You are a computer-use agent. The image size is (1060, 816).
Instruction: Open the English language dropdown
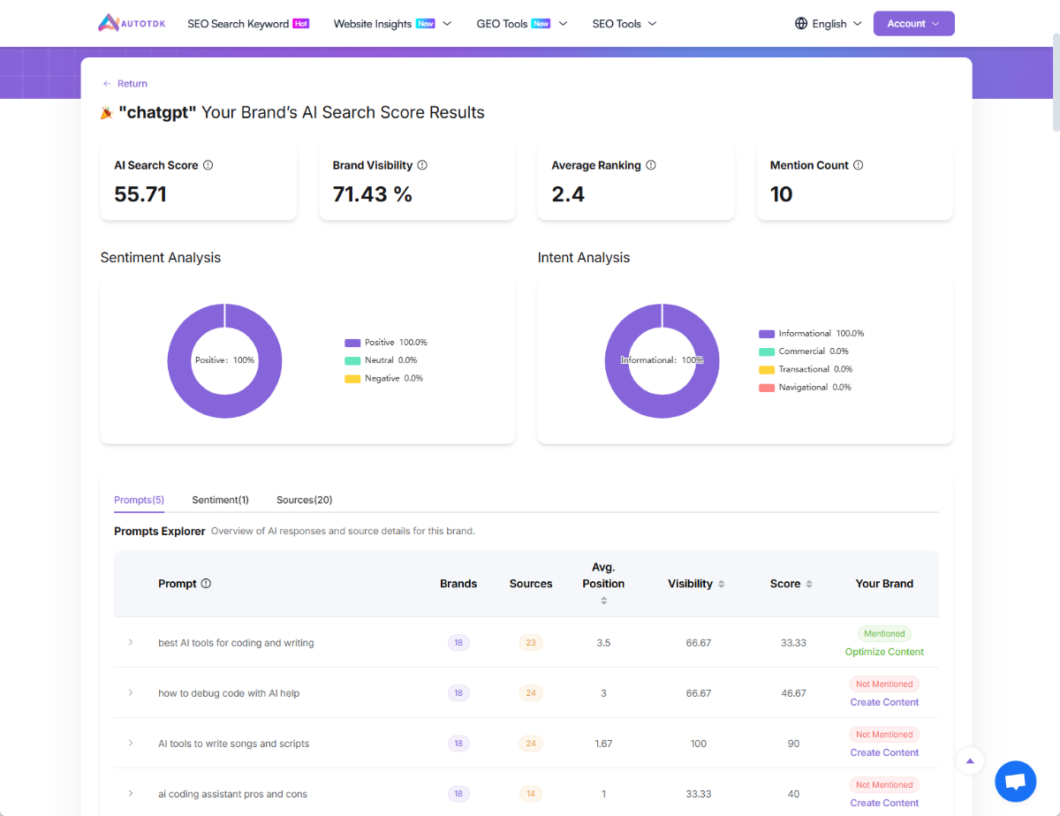[828, 24]
